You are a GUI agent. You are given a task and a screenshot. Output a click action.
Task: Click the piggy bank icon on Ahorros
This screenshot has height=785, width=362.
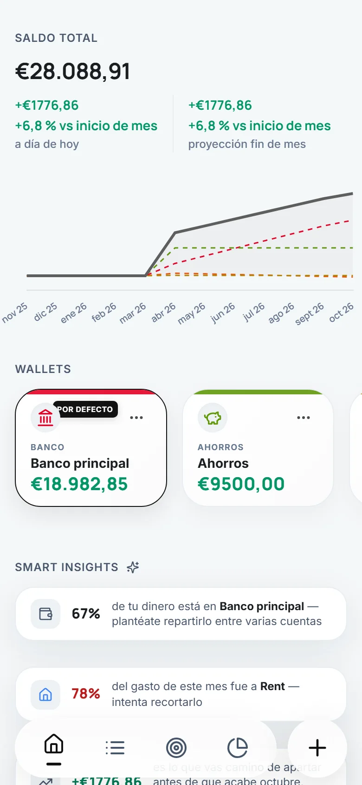coord(213,418)
